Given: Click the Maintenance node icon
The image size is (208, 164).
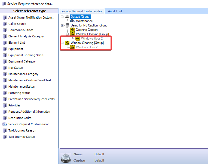Looking at the screenshot, I should [x=72, y=21].
